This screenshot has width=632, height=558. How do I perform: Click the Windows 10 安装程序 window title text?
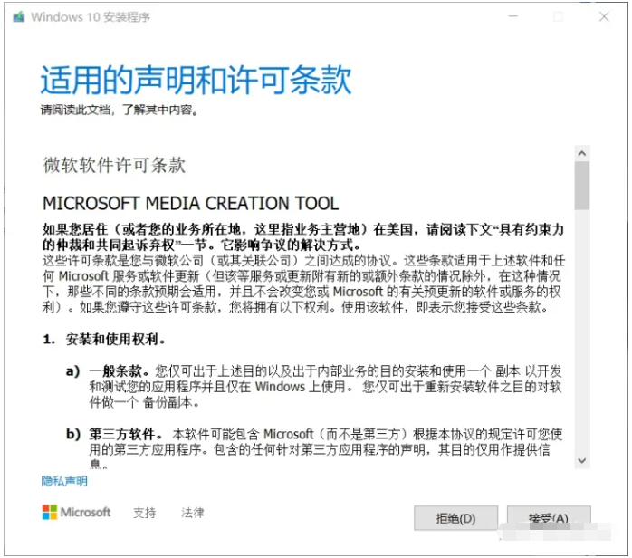tap(91, 17)
